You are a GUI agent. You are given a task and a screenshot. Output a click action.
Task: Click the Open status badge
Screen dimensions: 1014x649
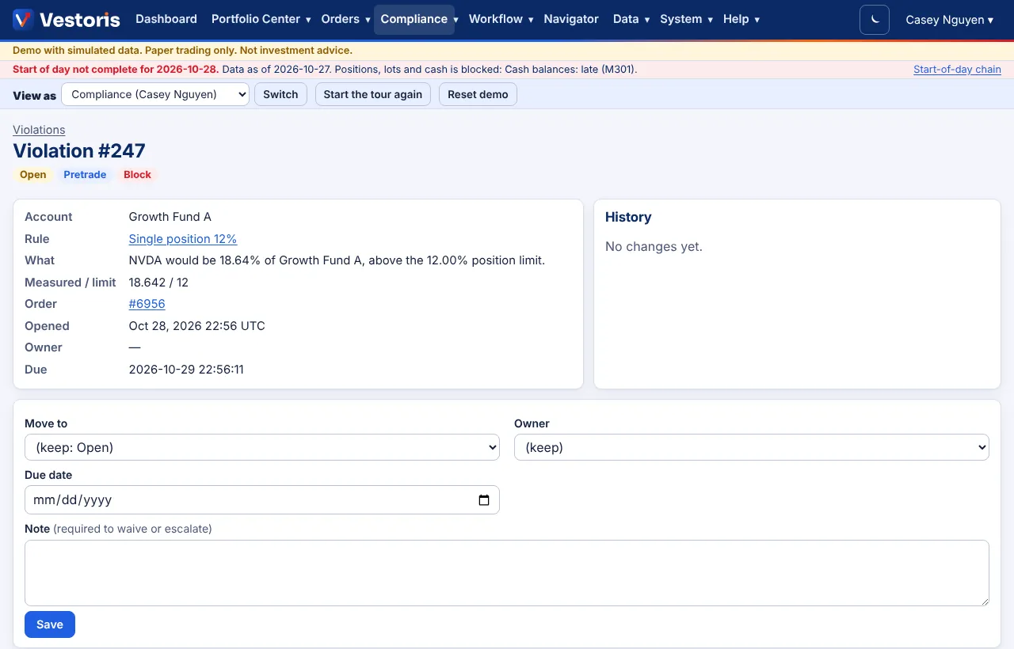tap(33, 175)
